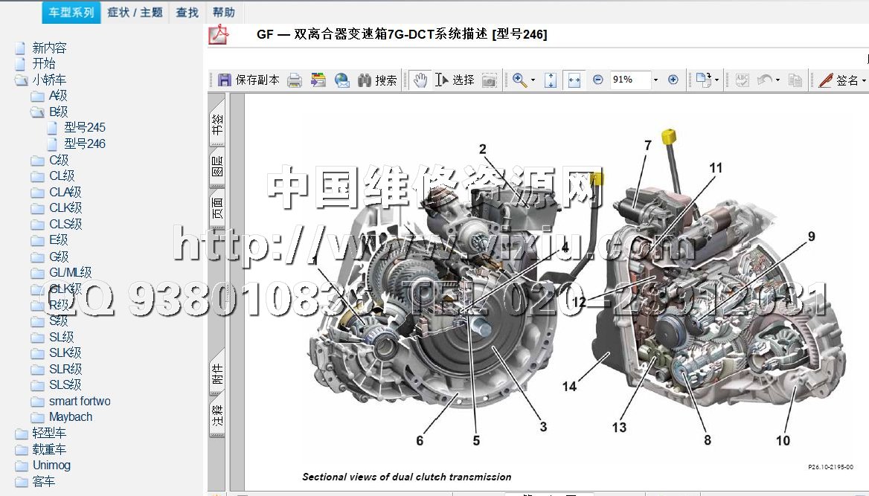Open the zoom percentage dropdown arrow

[655, 80]
